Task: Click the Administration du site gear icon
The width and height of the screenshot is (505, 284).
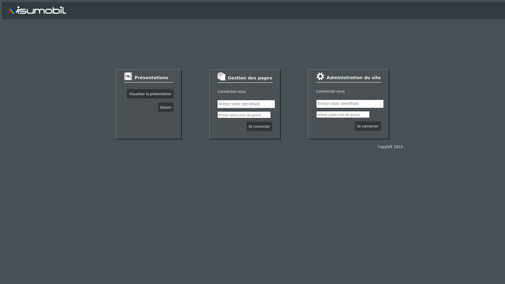Action: 320,77
